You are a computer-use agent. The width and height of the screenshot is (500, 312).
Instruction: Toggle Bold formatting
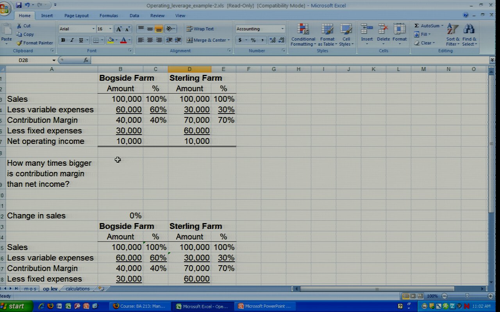63,40
